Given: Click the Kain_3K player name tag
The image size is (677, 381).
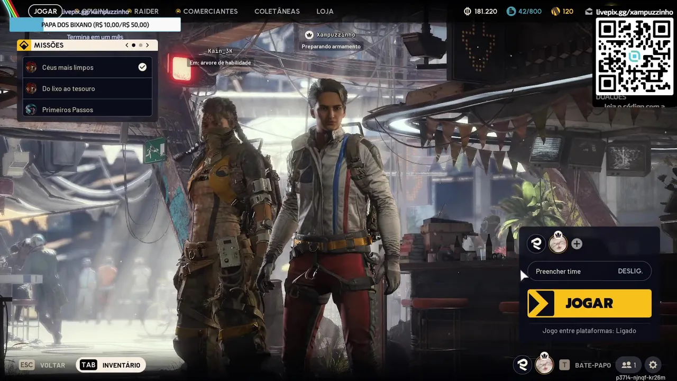Looking at the screenshot, I should (220, 51).
